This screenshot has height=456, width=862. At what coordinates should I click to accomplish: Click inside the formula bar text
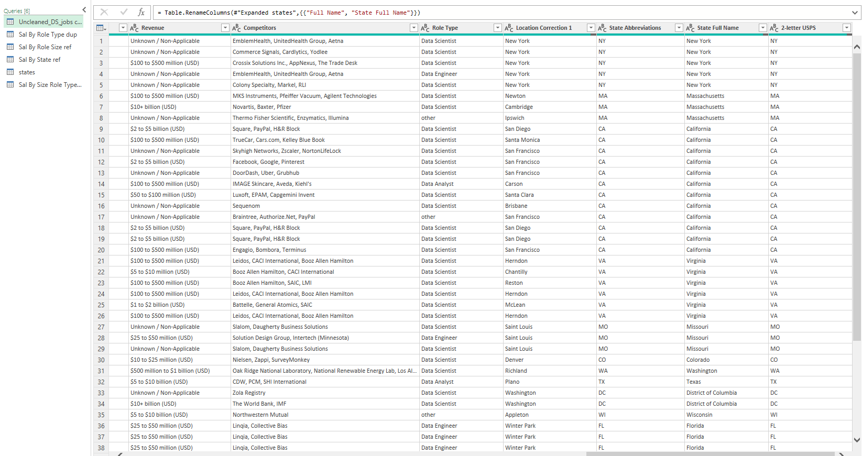292,13
